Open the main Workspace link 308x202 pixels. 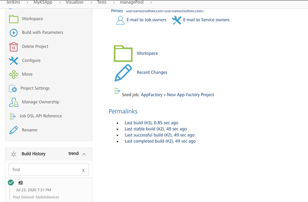pos(147,53)
